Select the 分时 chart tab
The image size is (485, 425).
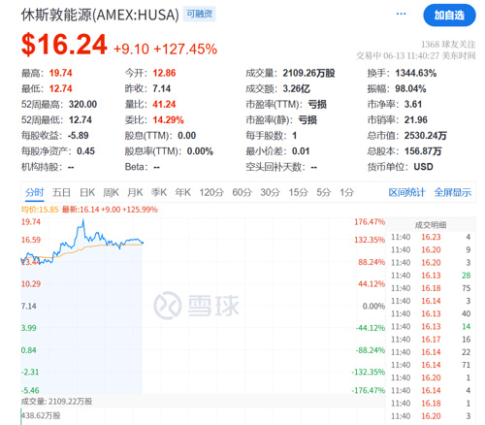click(34, 192)
